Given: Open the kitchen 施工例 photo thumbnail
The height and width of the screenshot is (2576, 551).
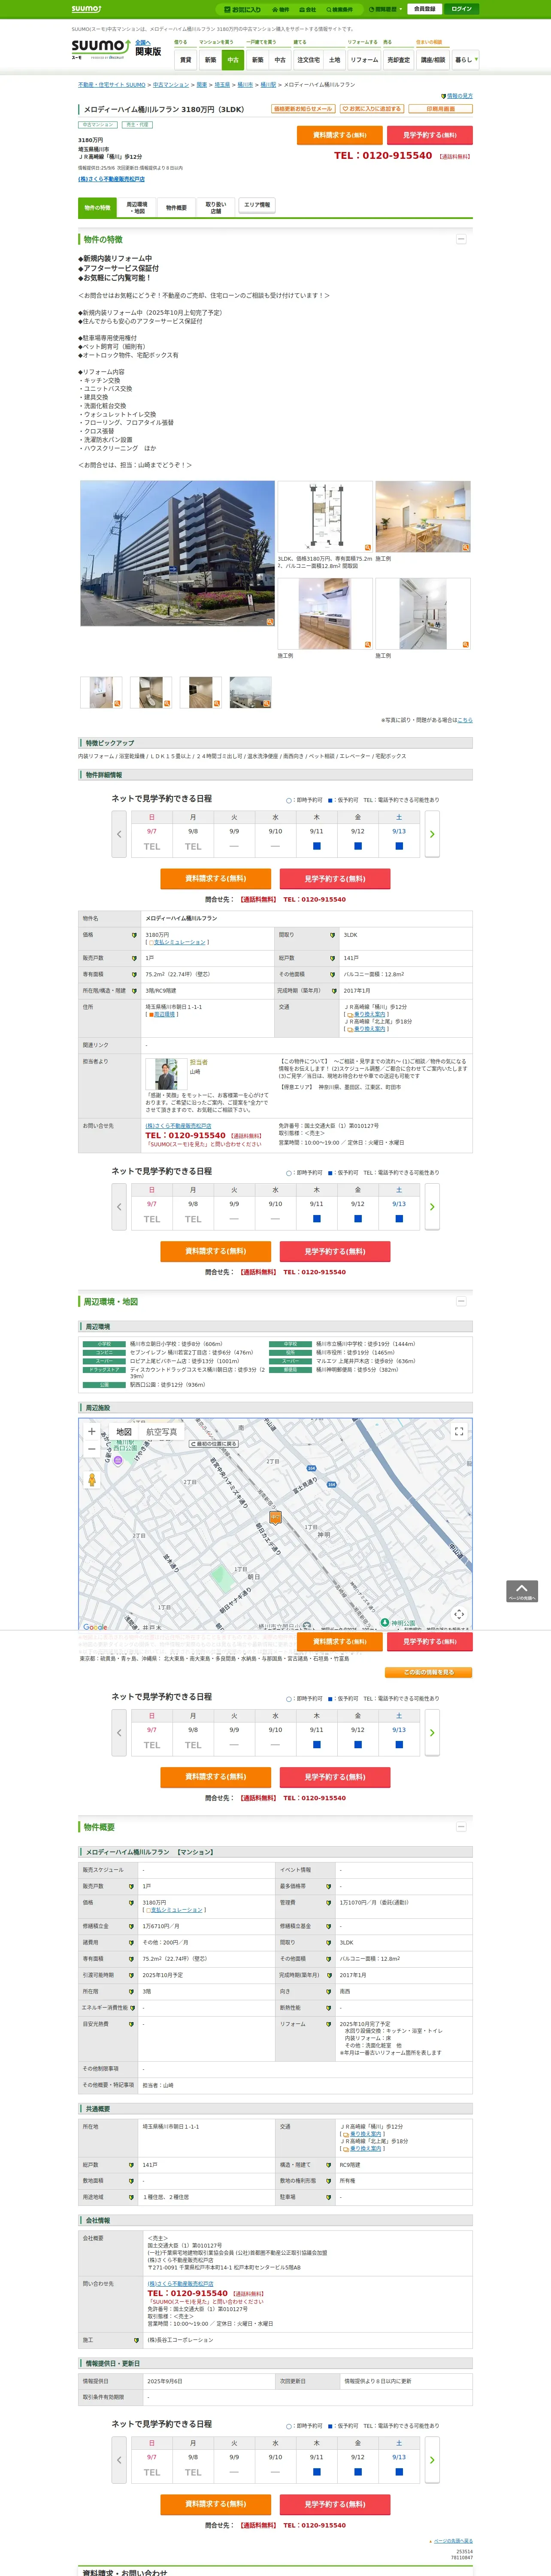Looking at the screenshot, I should (x=325, y=614).
